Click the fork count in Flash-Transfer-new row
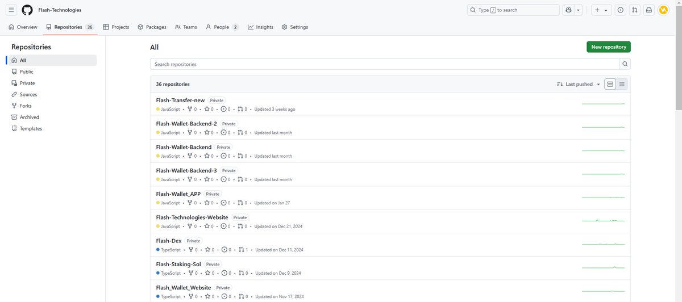This screenshot has width=682, height=302. click(192, 109)
